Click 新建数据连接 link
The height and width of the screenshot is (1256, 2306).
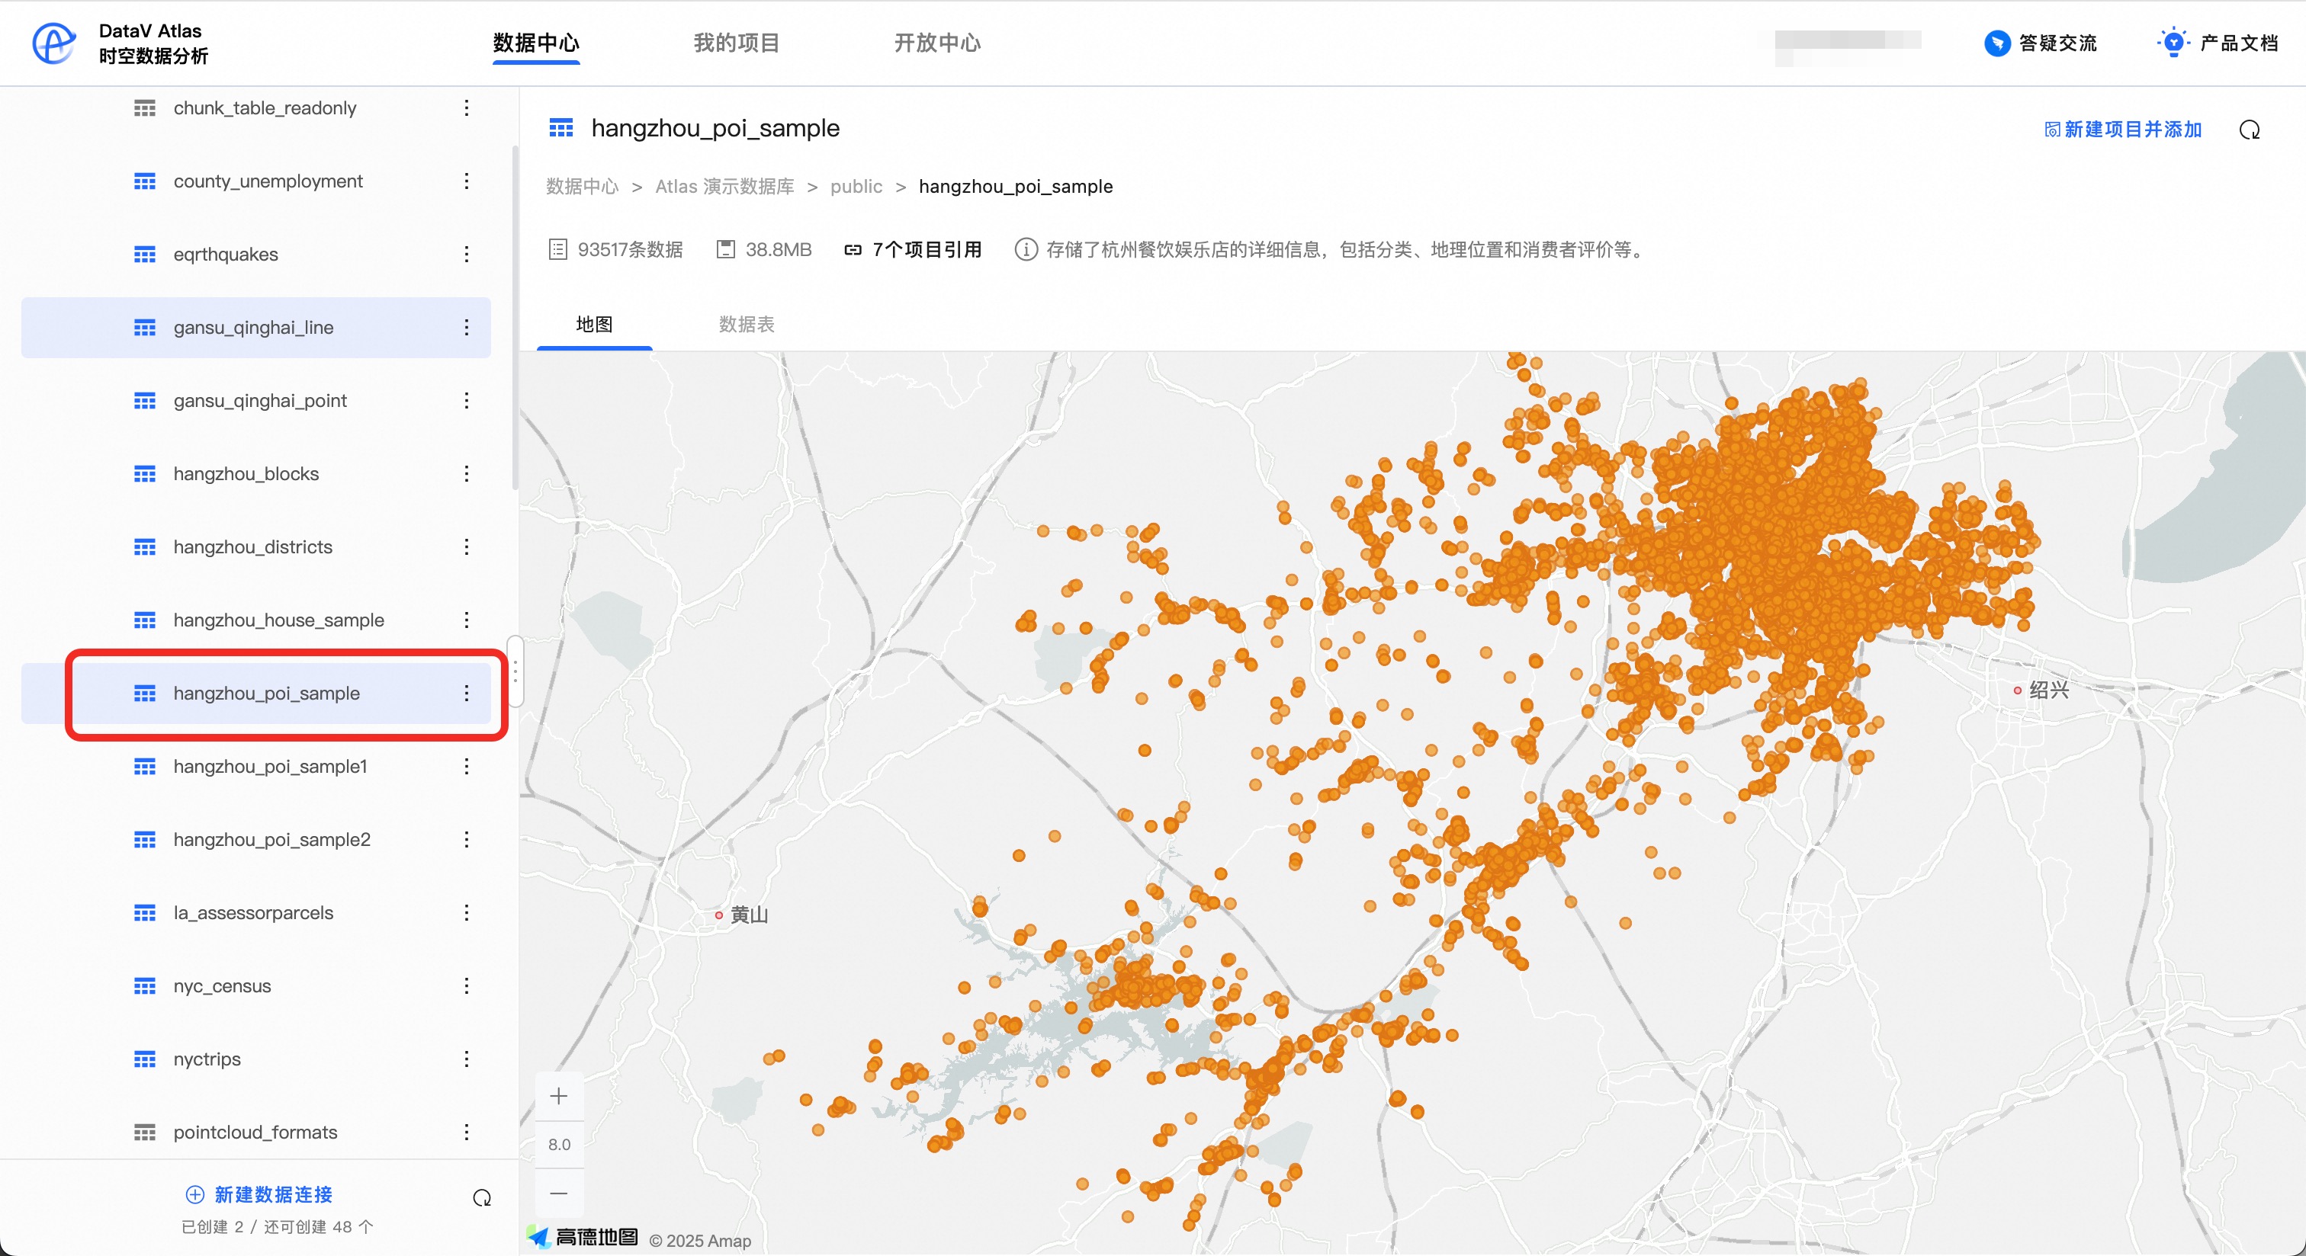[x=259, y=1195]
